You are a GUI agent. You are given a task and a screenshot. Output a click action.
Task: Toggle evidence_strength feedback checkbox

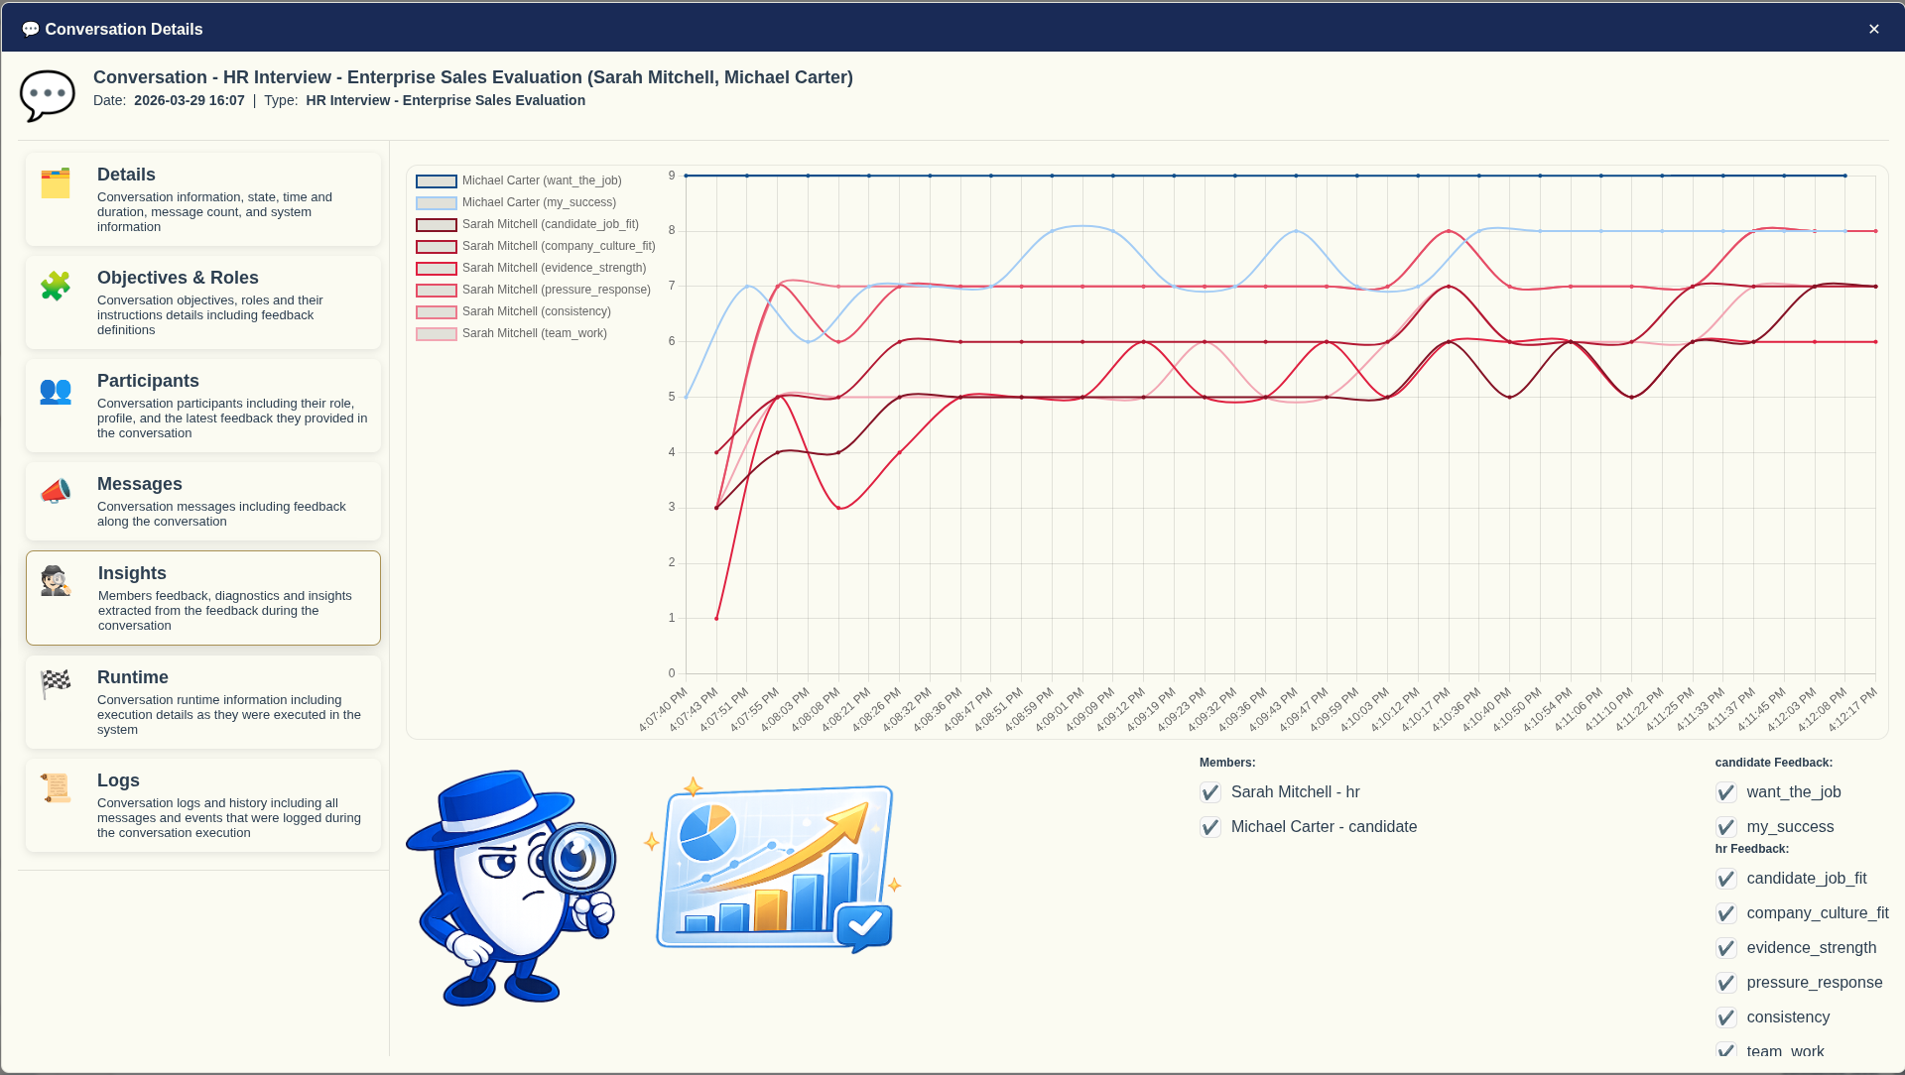[1726, 948]
